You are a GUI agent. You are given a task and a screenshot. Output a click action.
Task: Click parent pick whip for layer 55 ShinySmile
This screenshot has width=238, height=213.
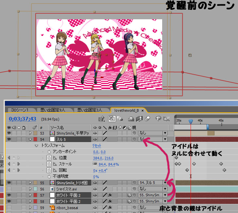(134, 183)
